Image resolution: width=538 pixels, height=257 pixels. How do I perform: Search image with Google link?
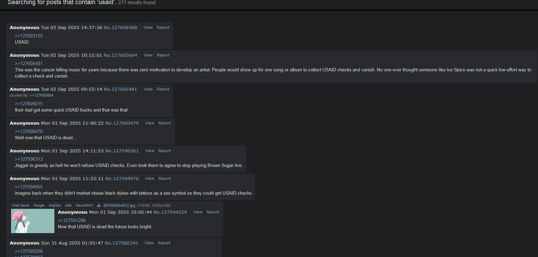click(x=39, y=205)
